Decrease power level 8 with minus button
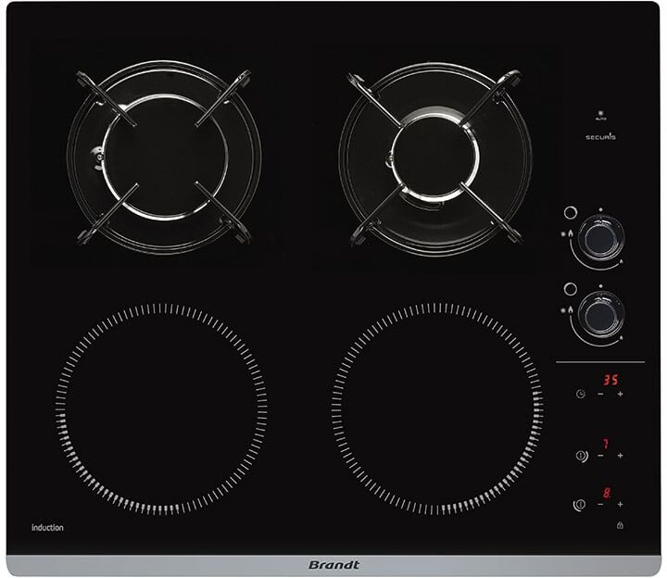Viewport: 667px width, 578px height. point(600,504)
